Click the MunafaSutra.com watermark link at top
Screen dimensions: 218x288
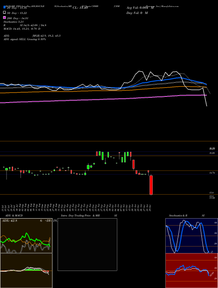170,6
